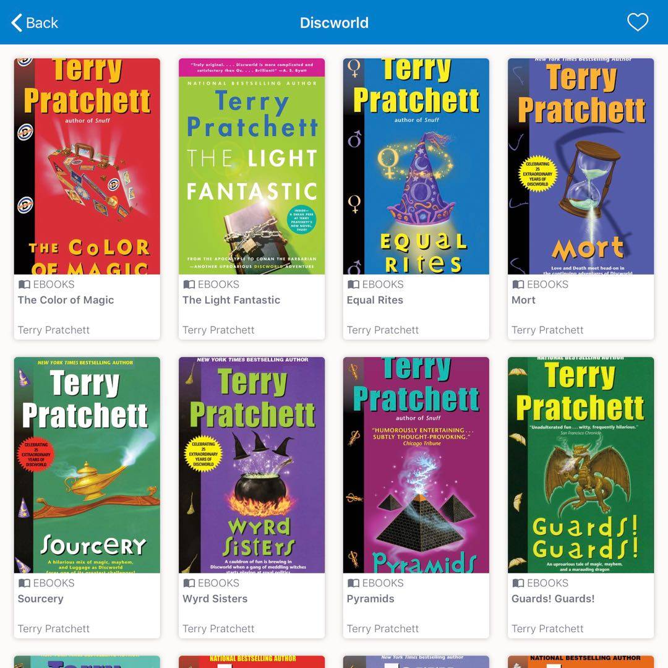The height and width of the screenshot is (668, 668).
Task: Favorite the Discworld series with heart icon
Action: [x=637, y=22]
